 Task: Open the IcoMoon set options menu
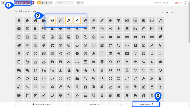(172, 13)
